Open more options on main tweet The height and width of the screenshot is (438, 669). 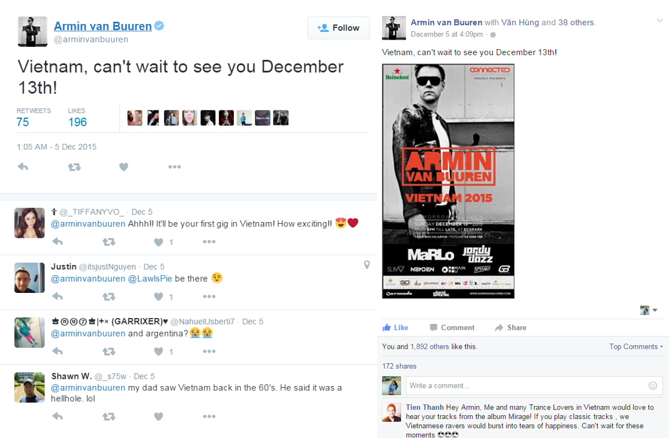pos(175,167)
